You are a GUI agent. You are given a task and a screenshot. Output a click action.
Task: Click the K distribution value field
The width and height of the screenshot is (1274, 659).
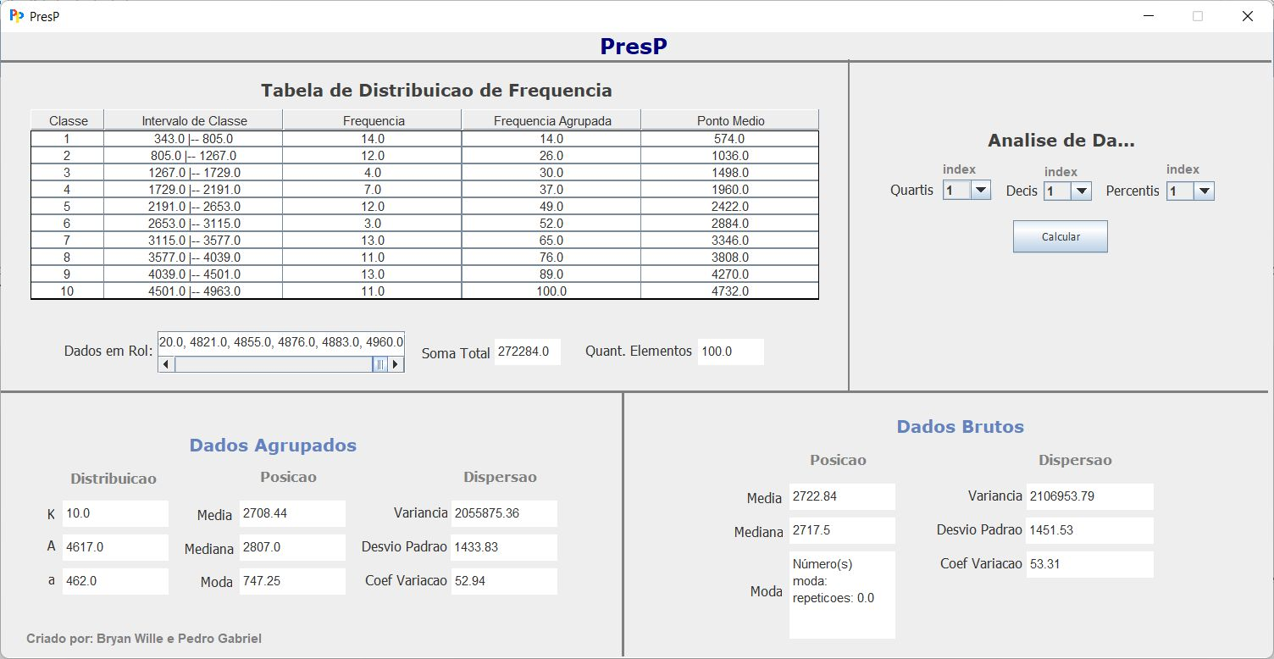[x=115, y=513]
